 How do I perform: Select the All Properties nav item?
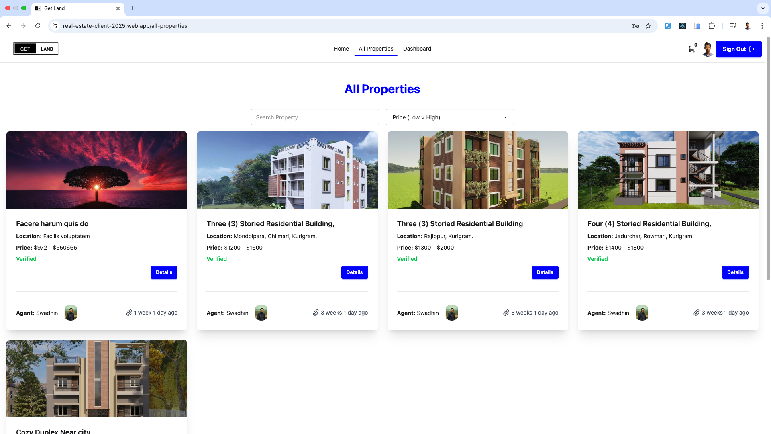tap(376, 49)
